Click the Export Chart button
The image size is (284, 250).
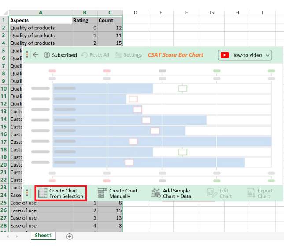259,193
